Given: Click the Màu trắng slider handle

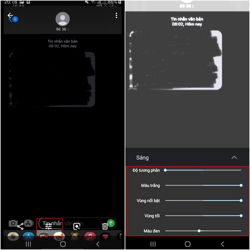Looking at the screenshot, I should pos(241,185).
